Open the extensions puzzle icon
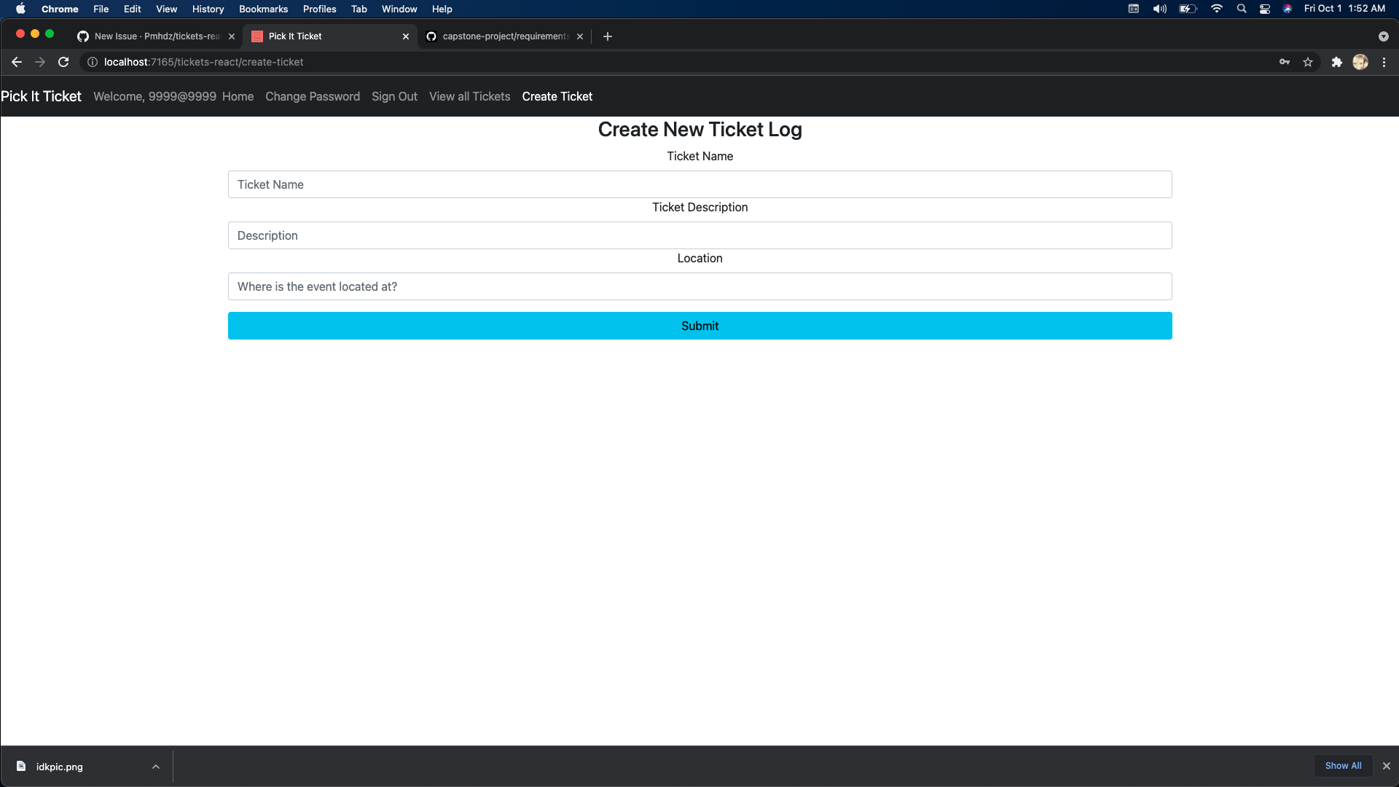Screen dimensions: 1399x787 tap(1337, 62)
